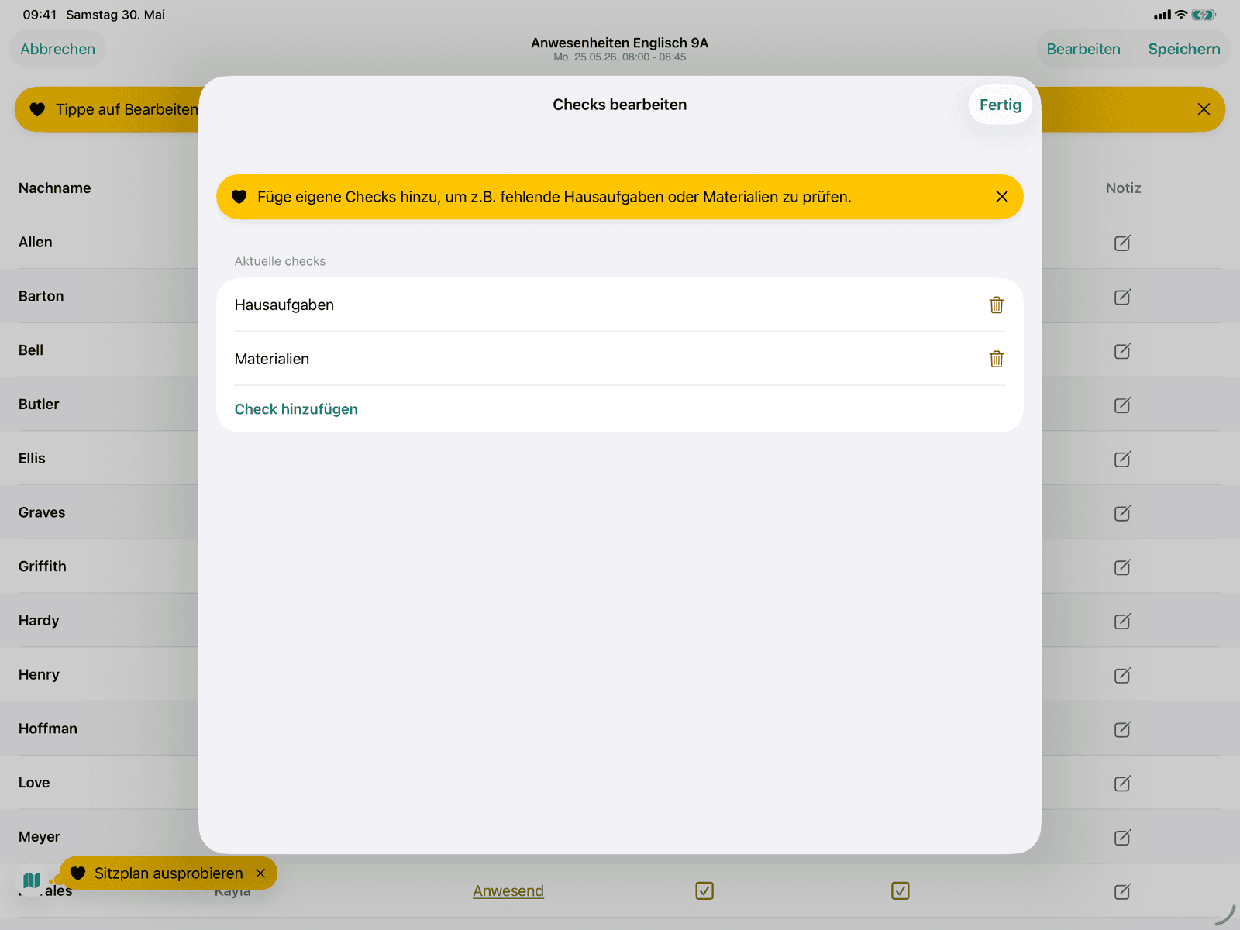Screen dimensions: 1240x930
Task: Delete the Materialien check
Action: coord(996,359)
